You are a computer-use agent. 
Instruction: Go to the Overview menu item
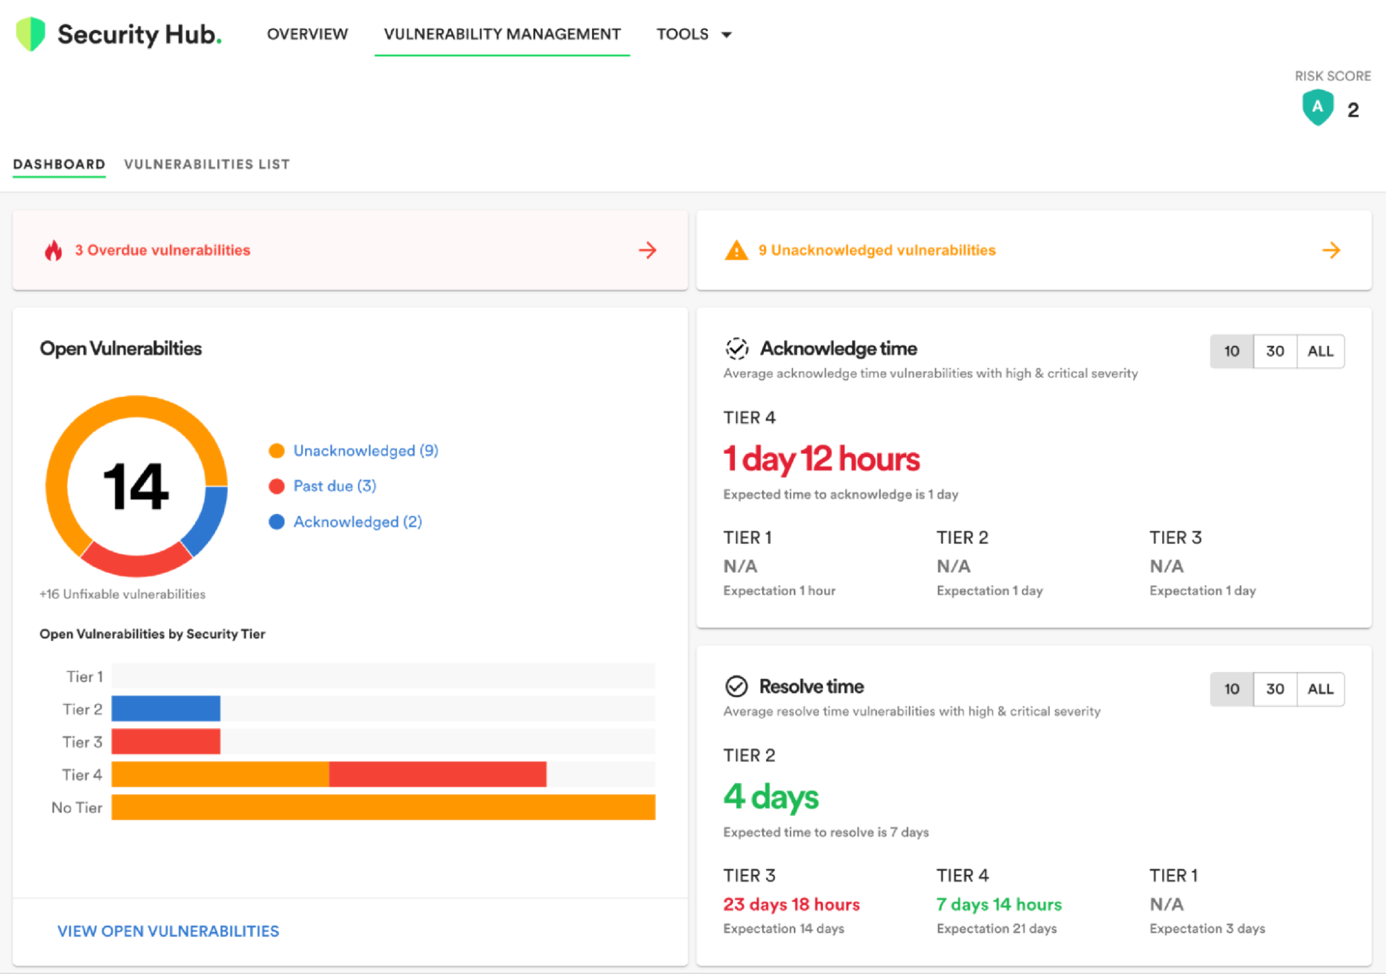tap(307, 34)
